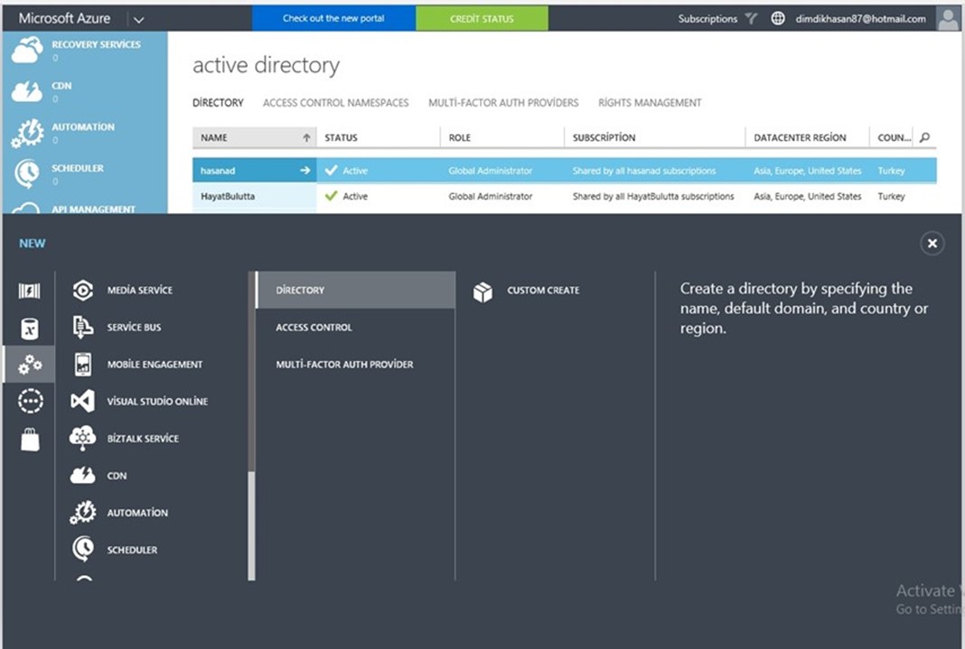Switch to Rights Management tab
The image size is (965, 649).
(650, 103)
